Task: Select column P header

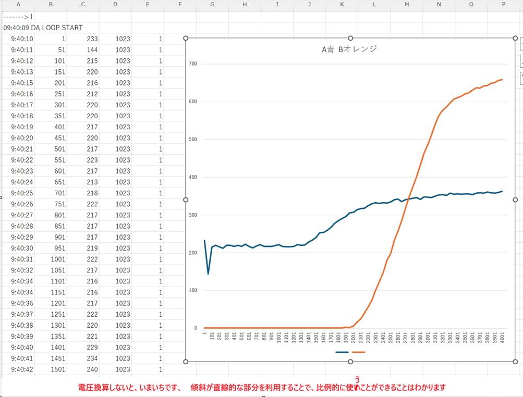Action: point(504,5)
